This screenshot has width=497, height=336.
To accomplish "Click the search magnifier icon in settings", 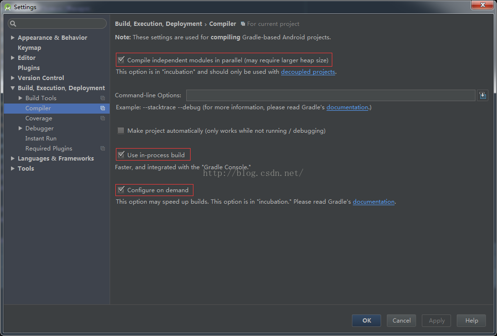I will pos(13,23).
